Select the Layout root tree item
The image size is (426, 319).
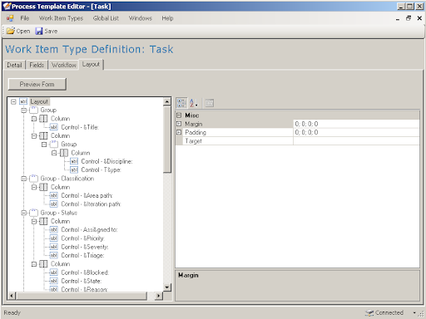39,101
